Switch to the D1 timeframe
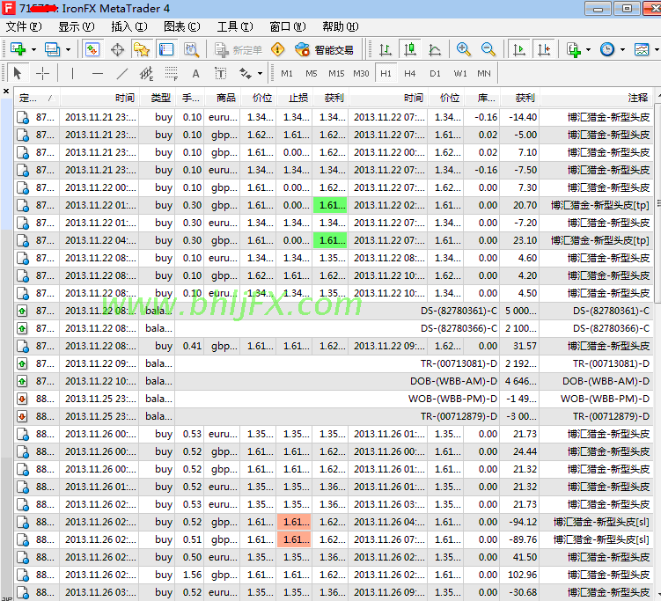The image size is (661, 601). pyautogui.click(x=435, y=74)
